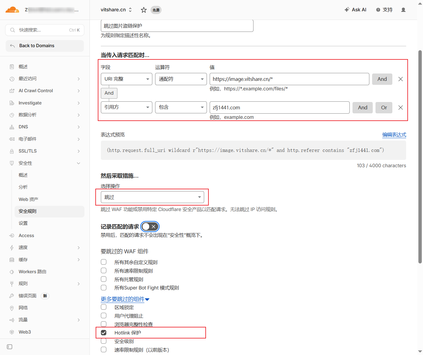Image resolution: width=423 pixels, height=355 pixels.
Task: Click the SSL/TLS lock icon
Action: coord(12,151)
